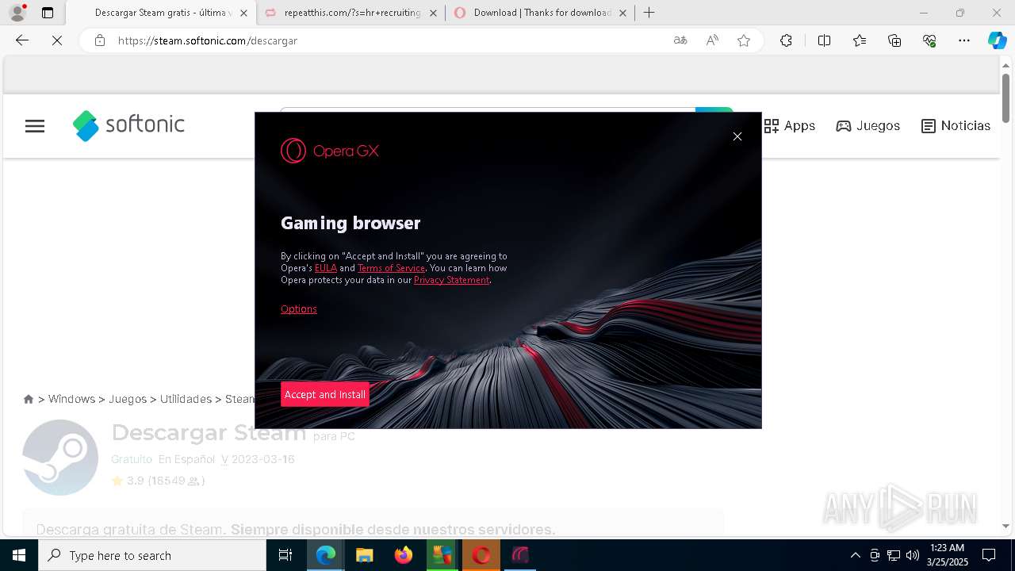Close the Descargar Steam tab
Screen dimensions: 1015x571
[244, 13]
